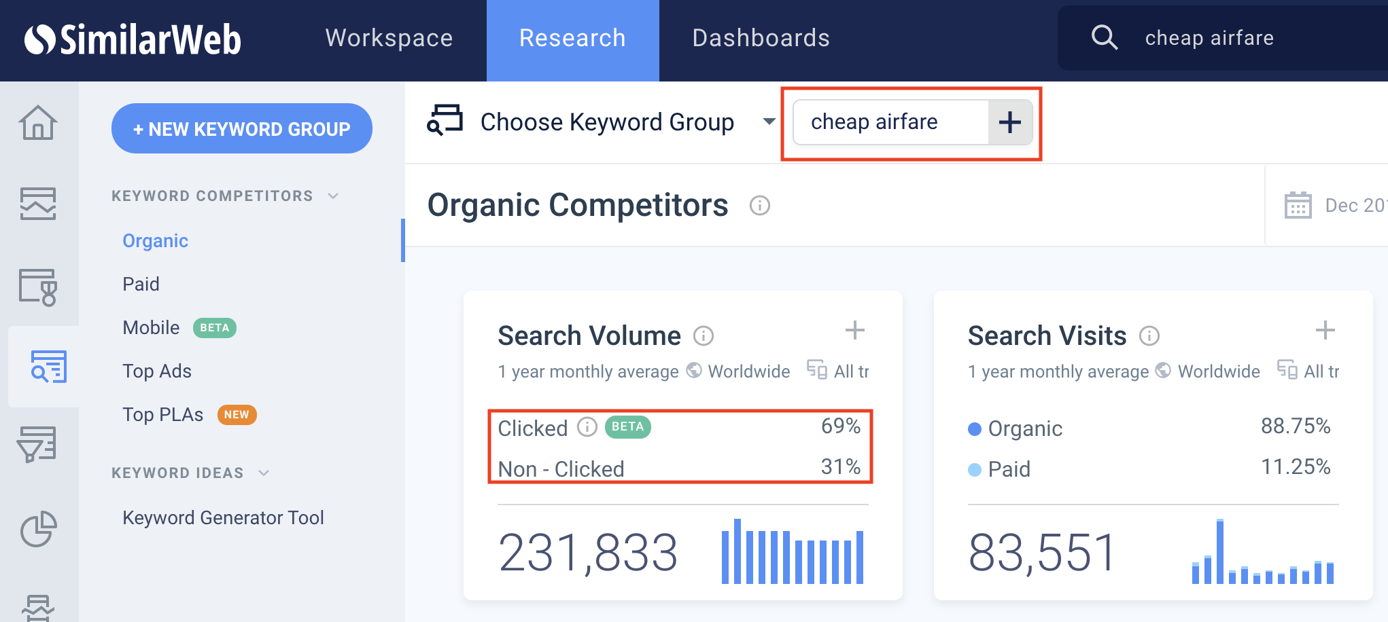Image resolution: width=1388 pixels, height=622 pixels.
Task: Open the date range calendar picker
Action: coord(1298,205)
